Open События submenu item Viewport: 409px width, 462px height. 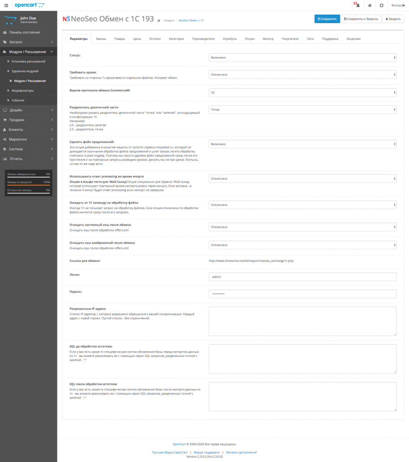pos(28,100)
